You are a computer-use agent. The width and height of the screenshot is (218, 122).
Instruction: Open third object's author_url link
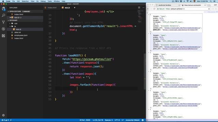182,66
